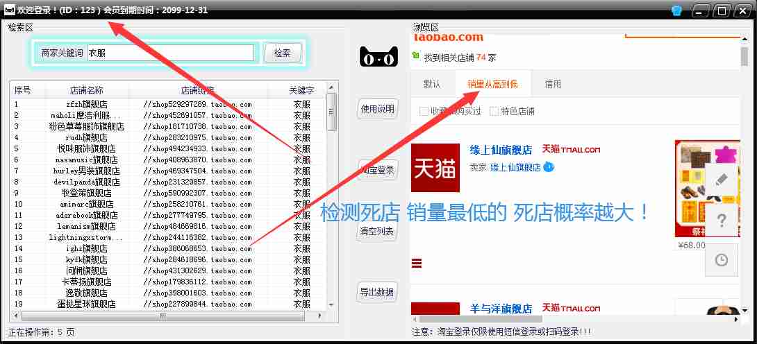
Task: Click the app icon in title bar
Action: pos(9,10)
